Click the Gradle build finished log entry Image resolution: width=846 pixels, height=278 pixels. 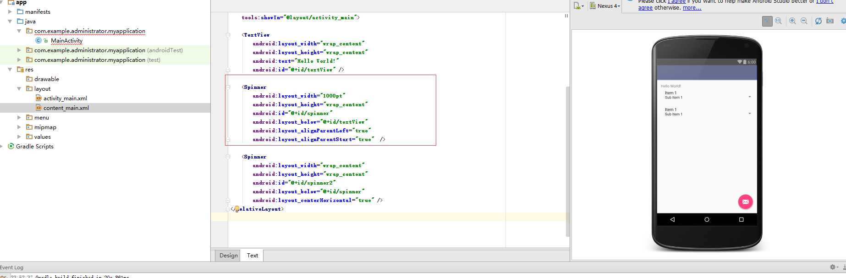[x=82, y=277]
